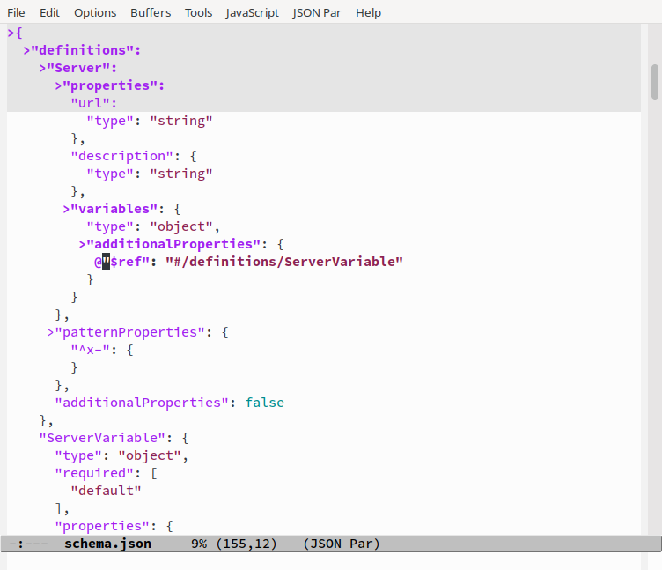662x570 pixels.
Task: Open the JSON Par menu
Action: 317,12
